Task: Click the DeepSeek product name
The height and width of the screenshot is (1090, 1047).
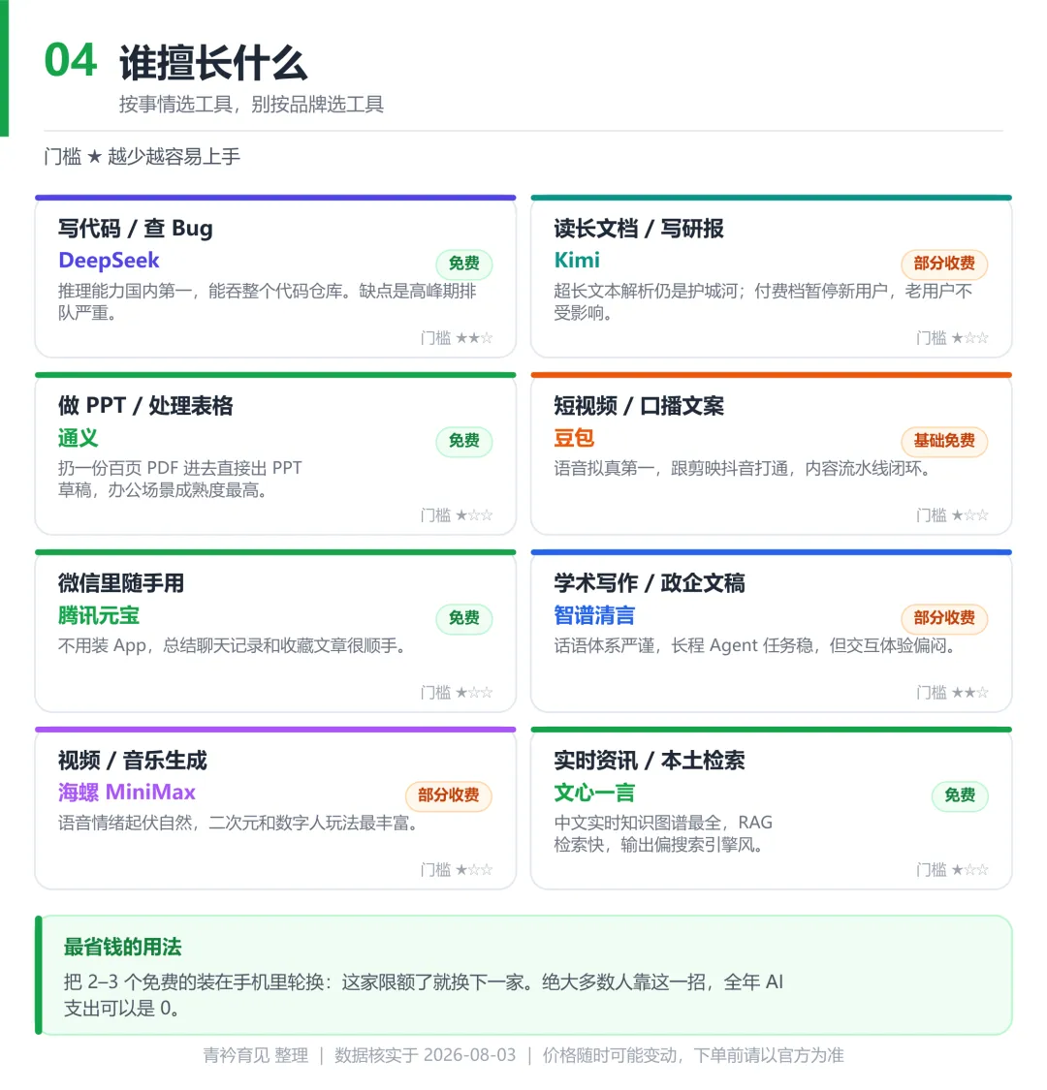Action: click(109, 261)
